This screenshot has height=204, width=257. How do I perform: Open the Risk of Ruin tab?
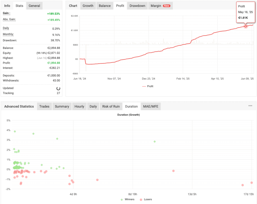[111, 106]
